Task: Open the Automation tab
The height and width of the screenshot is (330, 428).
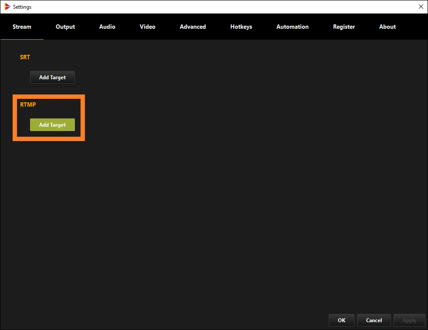Action: point(292,27)
